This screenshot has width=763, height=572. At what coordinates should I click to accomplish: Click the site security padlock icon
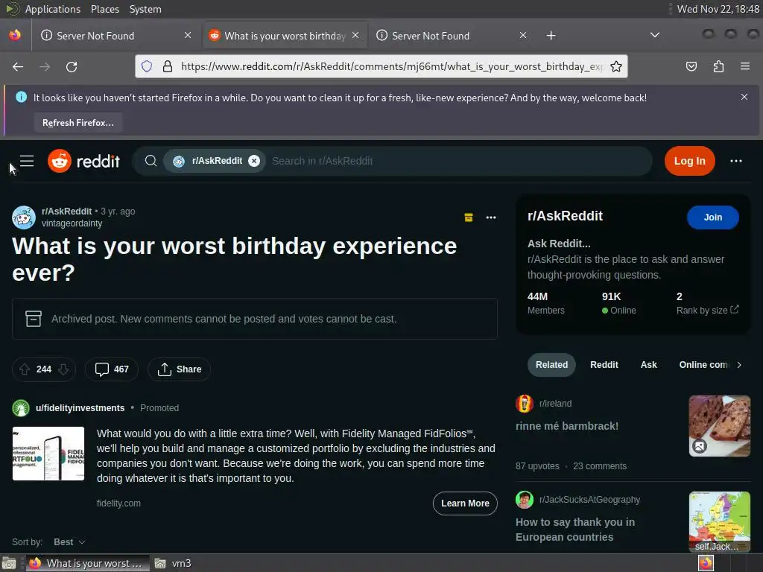[168, 66]
